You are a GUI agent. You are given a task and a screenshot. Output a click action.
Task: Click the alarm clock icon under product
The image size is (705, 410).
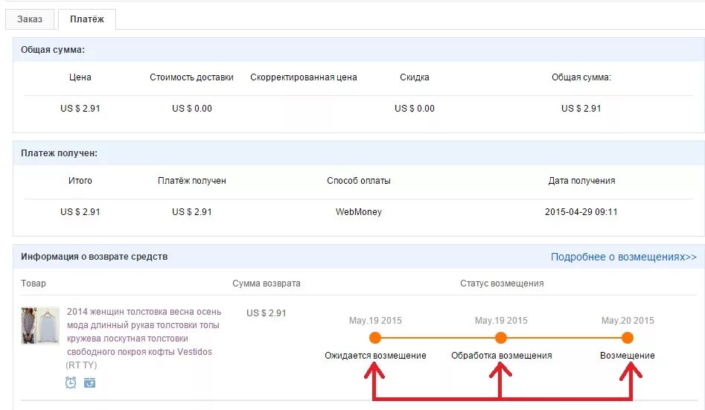(x=71, y=382)
